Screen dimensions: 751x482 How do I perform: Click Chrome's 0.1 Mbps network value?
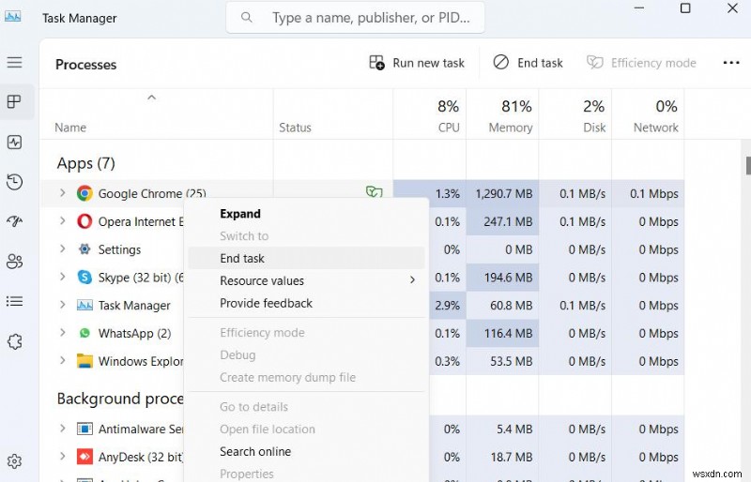click(653, 193)
